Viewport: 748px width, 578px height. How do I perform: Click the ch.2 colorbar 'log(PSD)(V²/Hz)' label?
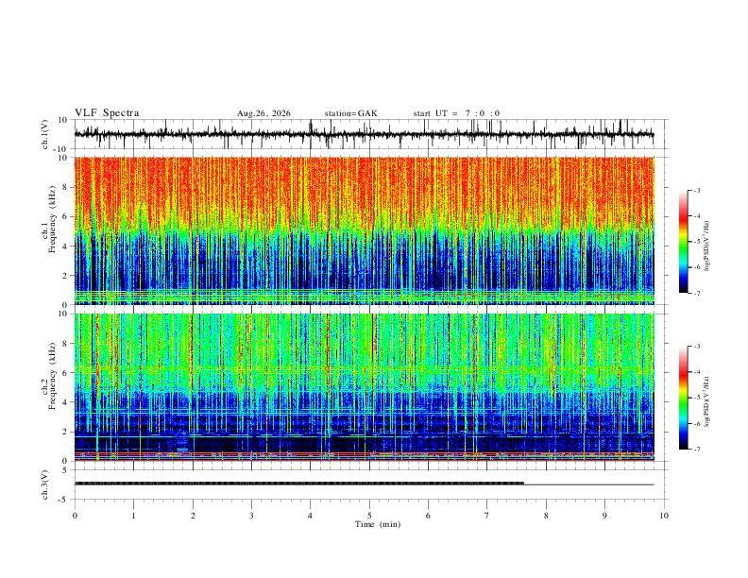tap(707, 402)
